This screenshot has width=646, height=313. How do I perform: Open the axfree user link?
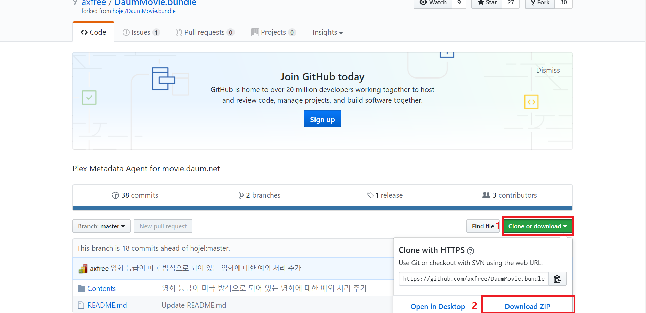pyautogui.click(x=94, y=3)
